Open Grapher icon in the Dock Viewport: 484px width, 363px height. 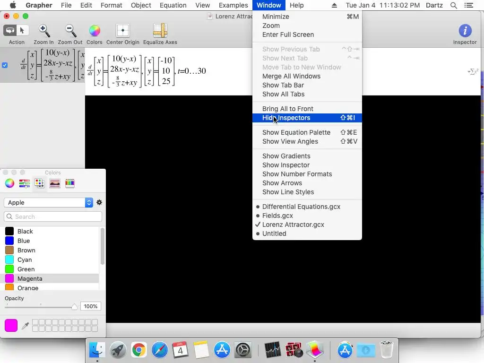314,350
